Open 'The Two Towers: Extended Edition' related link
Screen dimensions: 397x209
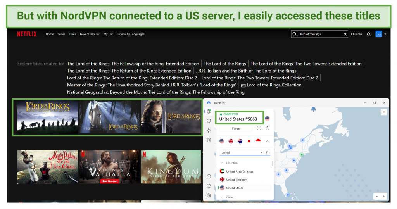point(306,64)
